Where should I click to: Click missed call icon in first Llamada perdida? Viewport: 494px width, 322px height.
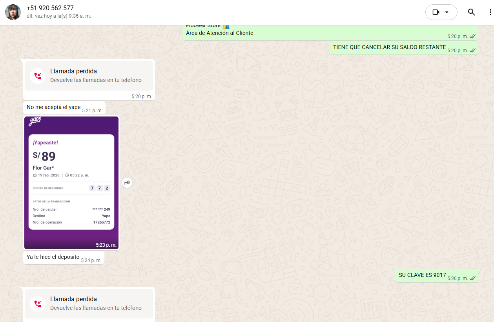tap(38, 76)
